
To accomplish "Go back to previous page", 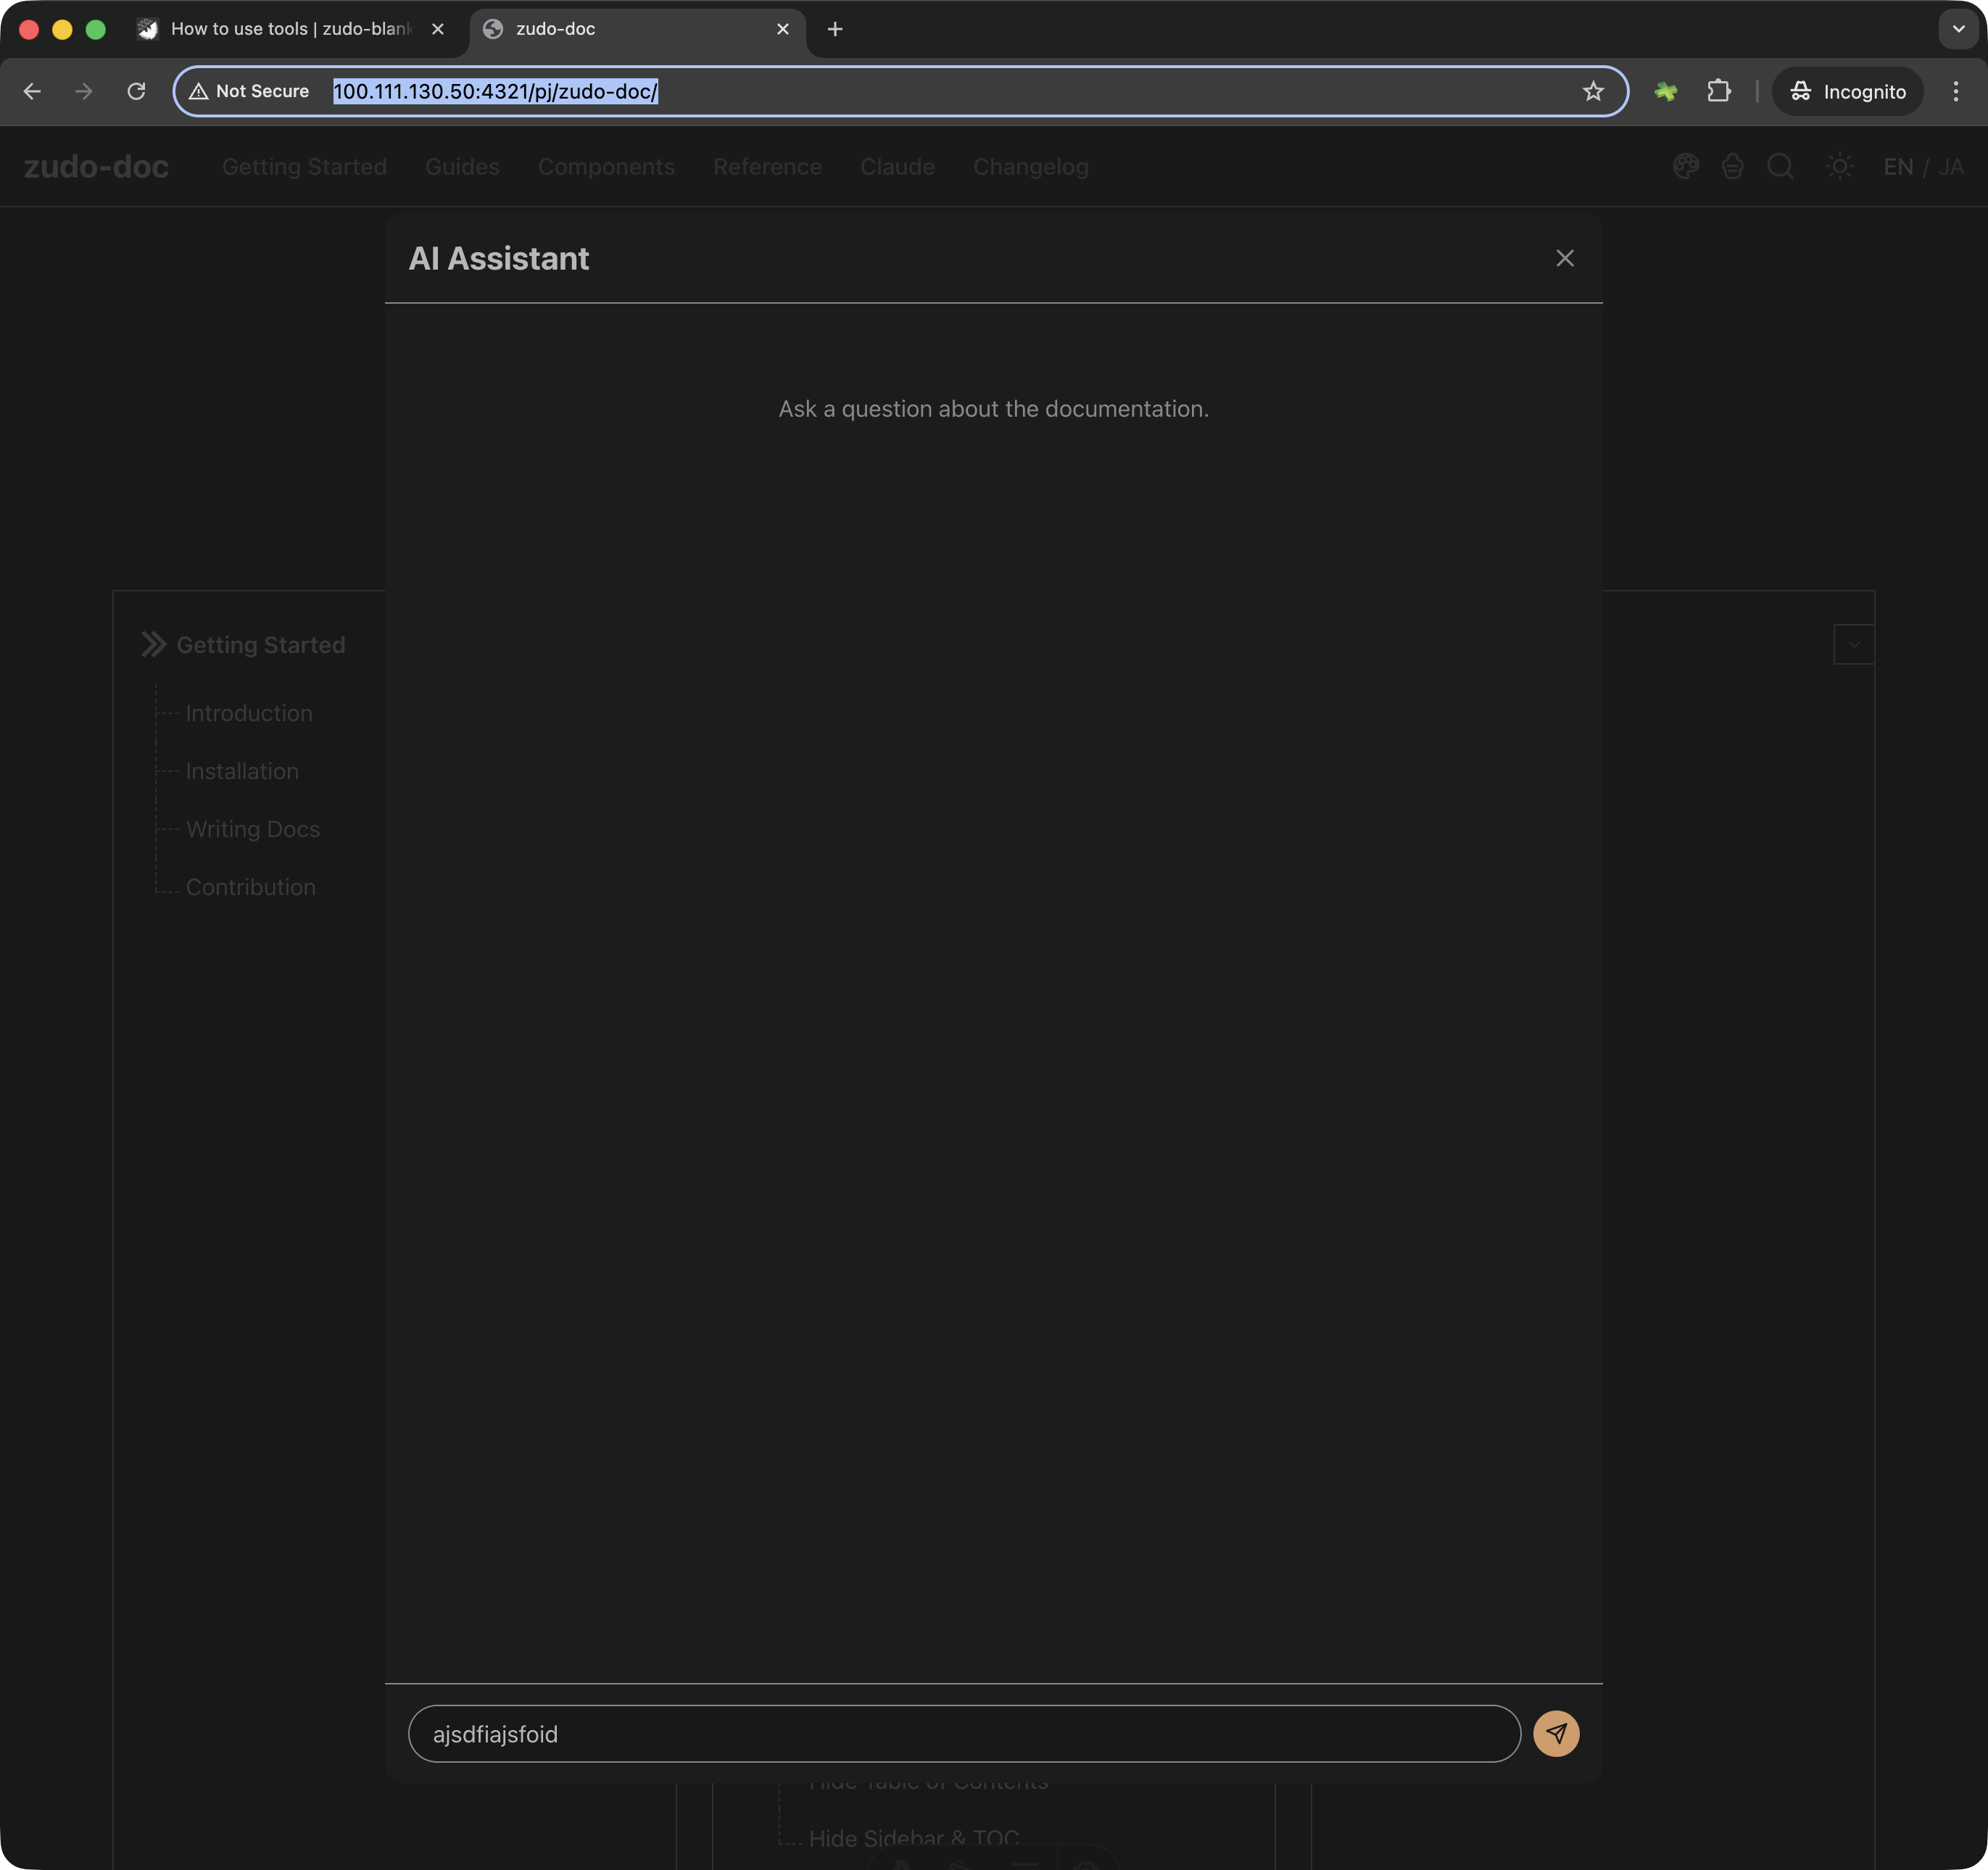I will [32, 92].
